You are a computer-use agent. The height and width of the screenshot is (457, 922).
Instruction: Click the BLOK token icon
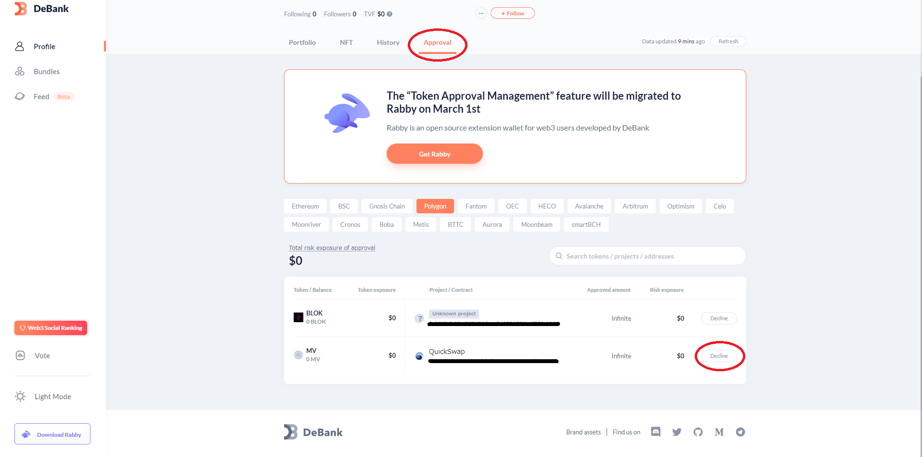[x=299, y=317]
